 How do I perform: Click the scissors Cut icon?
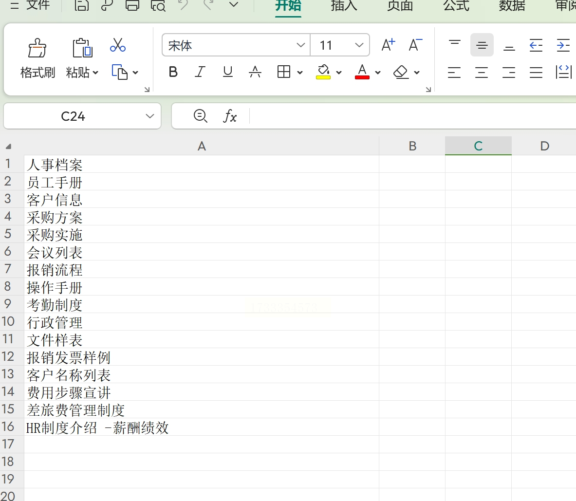pyautogui.click(x=117, y=45)
